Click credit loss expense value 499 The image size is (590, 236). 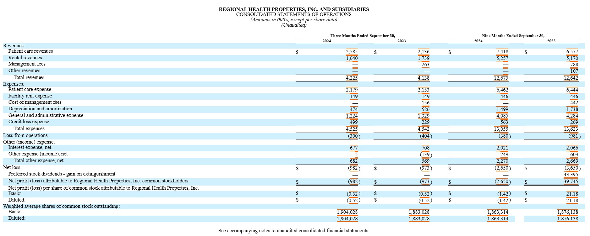point(354,122)
